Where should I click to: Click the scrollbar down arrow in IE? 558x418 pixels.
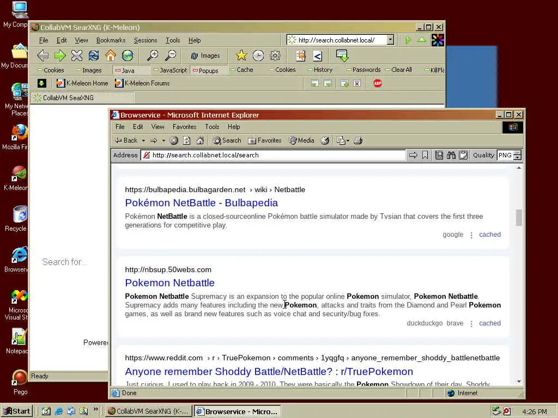coord(519,382)
